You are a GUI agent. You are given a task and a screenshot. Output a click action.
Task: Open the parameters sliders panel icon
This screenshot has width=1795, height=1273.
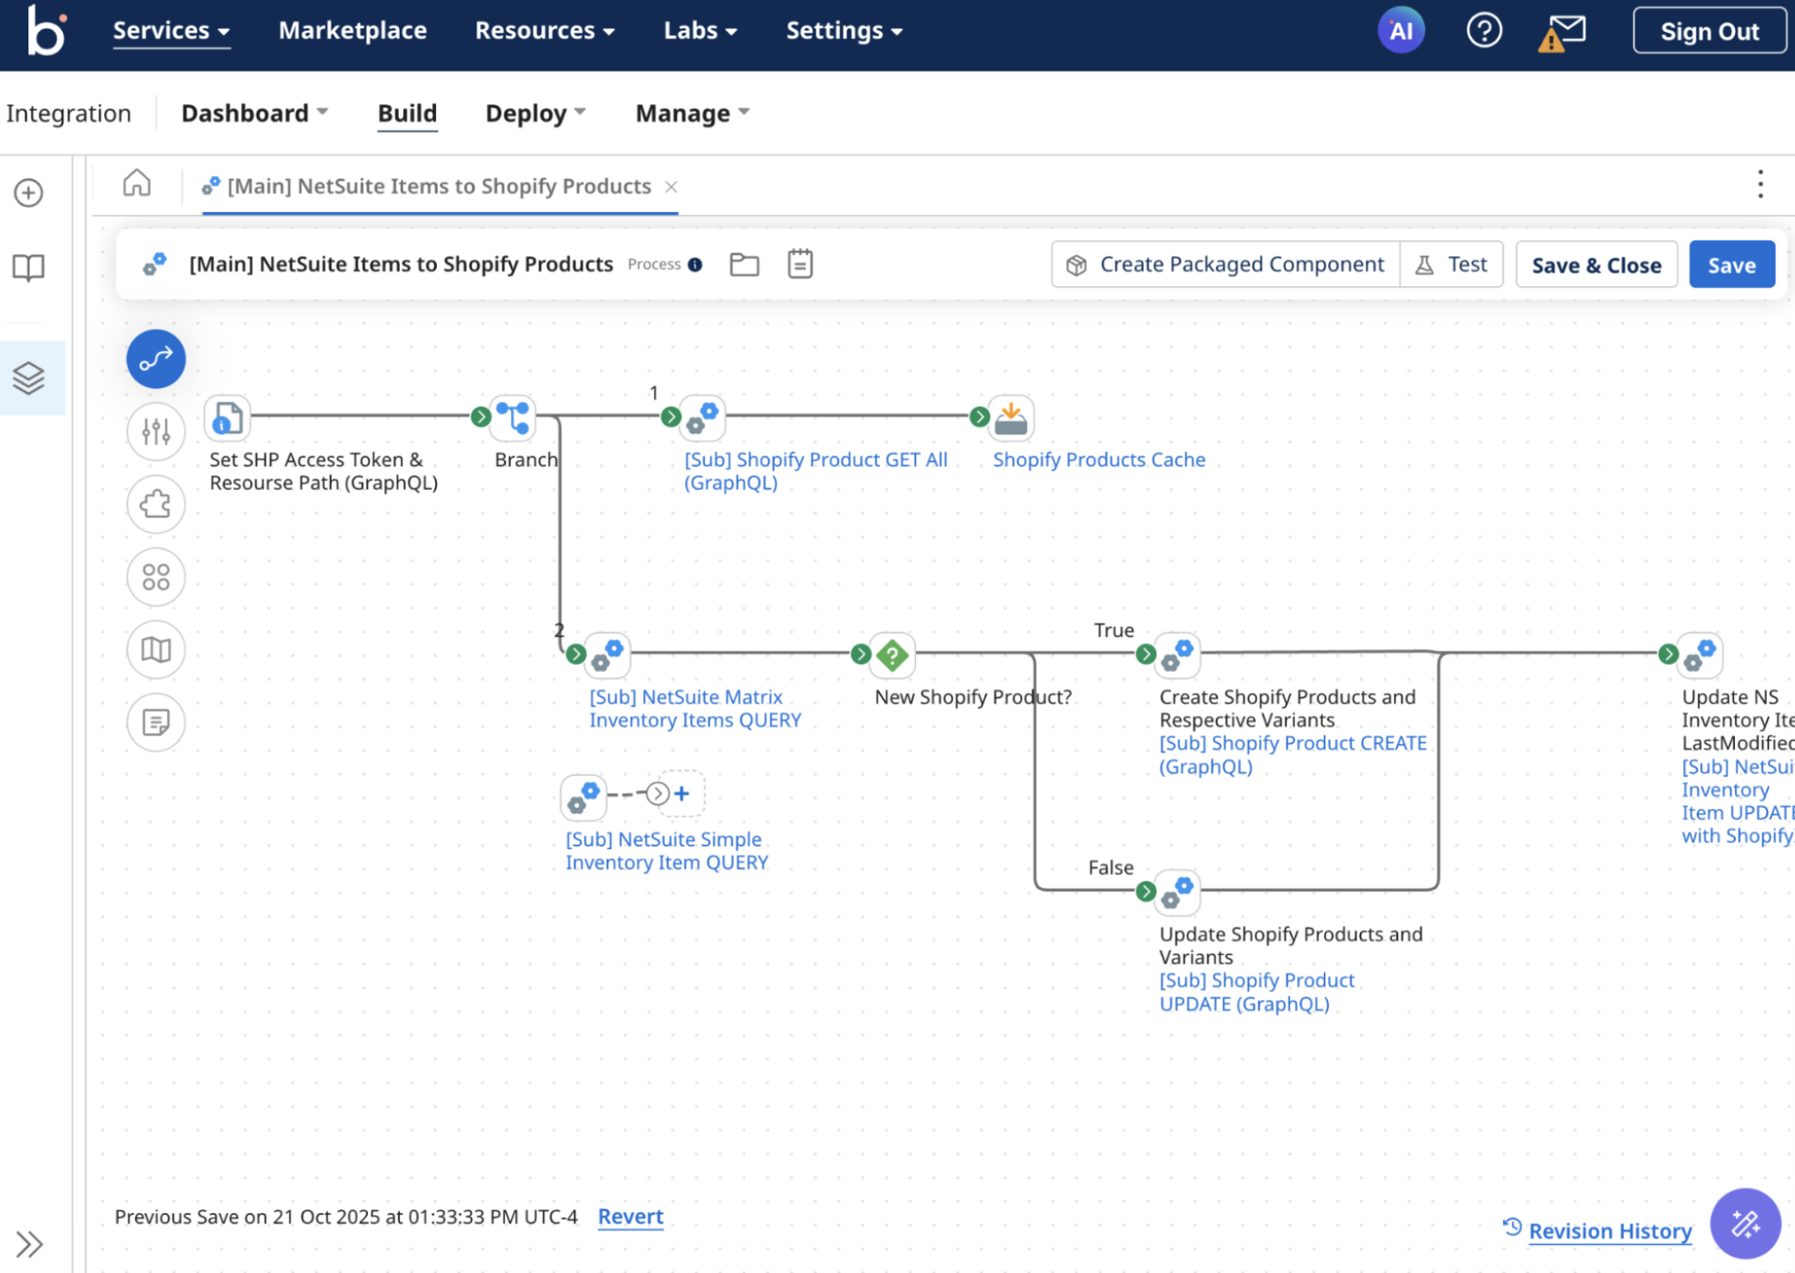(x=155, y=432)
